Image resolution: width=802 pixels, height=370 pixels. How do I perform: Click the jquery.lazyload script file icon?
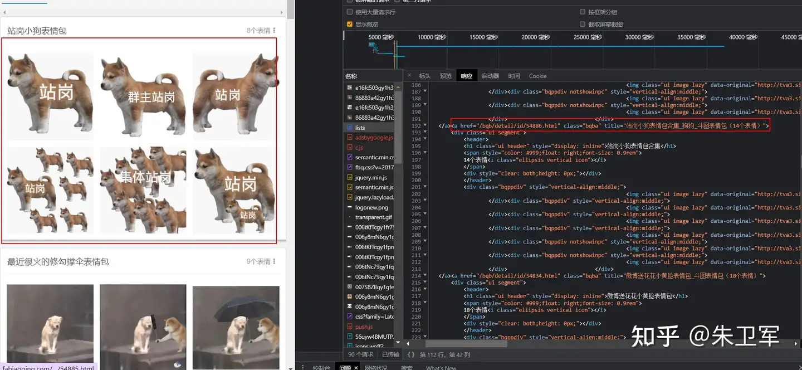349,197
